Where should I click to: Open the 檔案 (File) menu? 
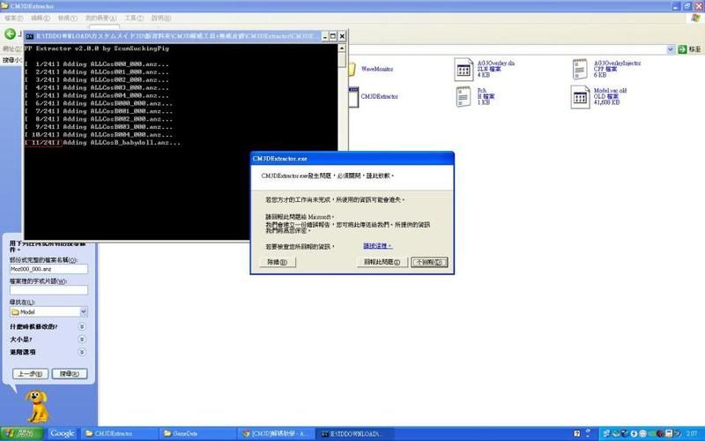[13, 18]
